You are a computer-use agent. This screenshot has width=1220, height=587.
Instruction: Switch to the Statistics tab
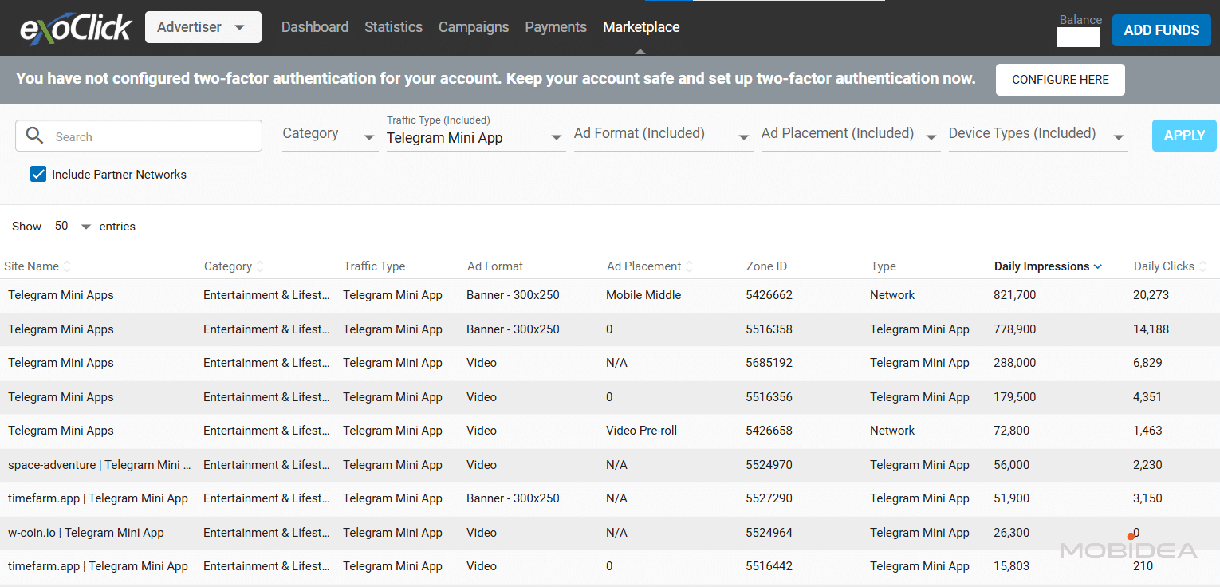click(x=393, y=27)
